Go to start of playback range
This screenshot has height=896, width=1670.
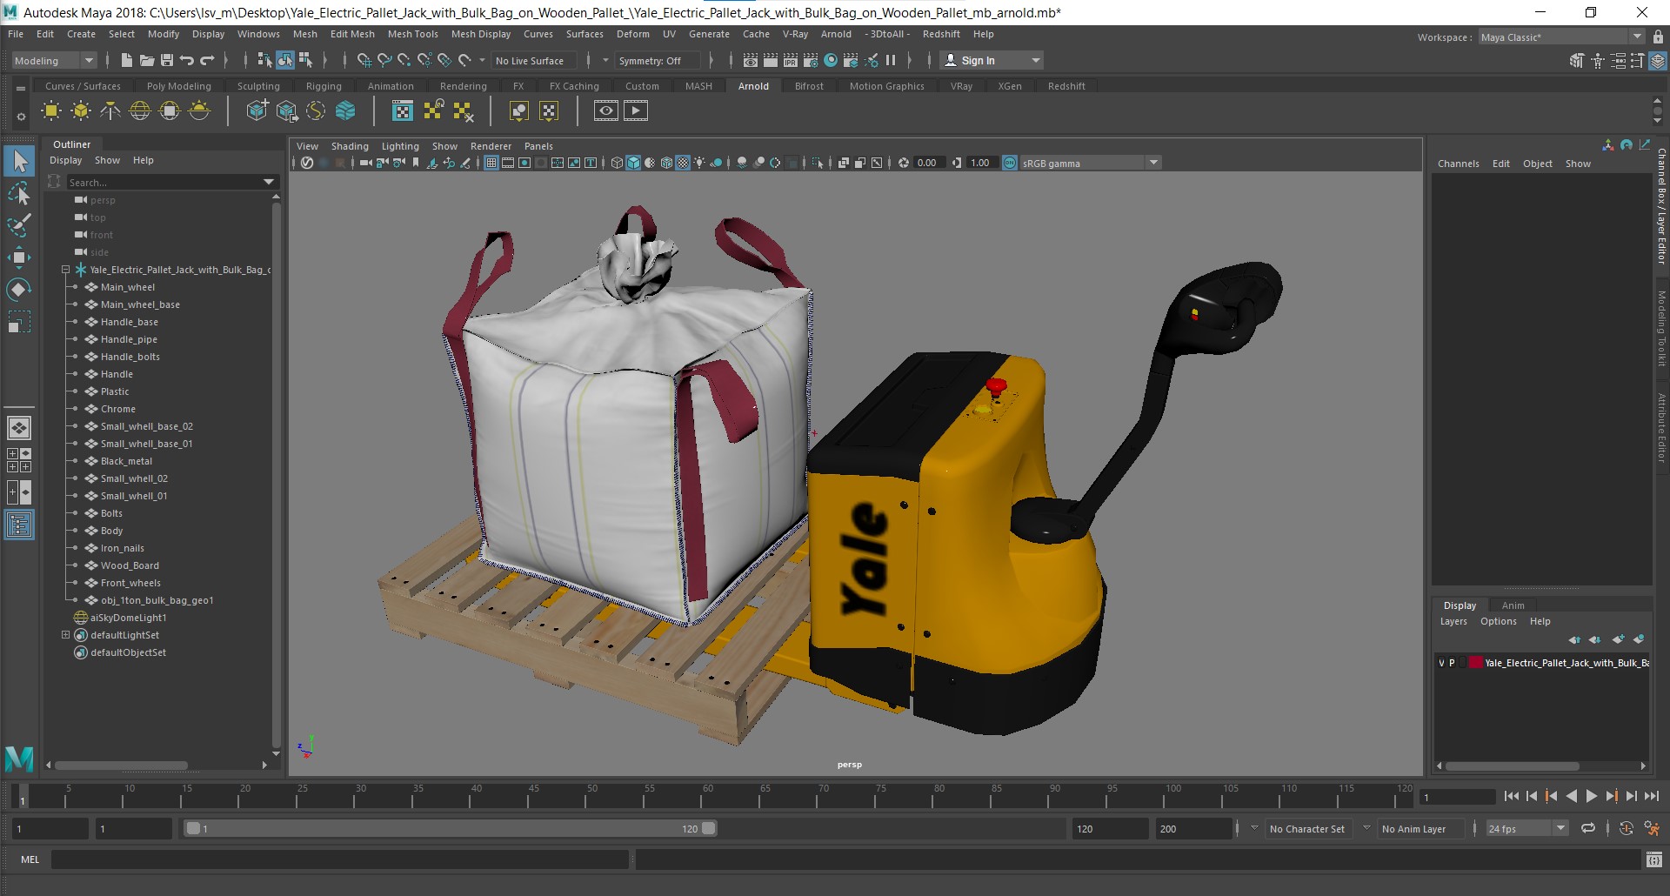click(x=1511, y=796)
